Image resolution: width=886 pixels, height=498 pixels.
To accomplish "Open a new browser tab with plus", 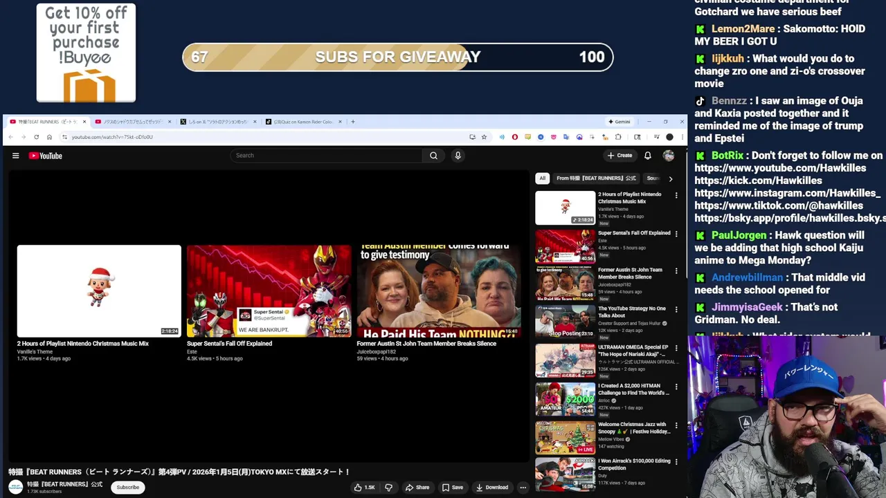I will coord(353,122).
